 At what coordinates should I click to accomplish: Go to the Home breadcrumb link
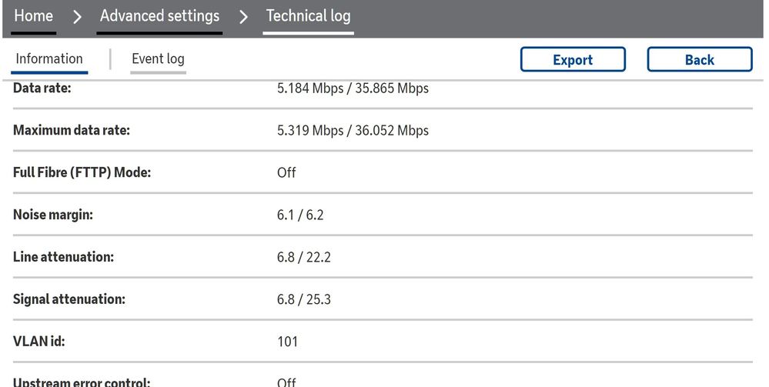(34, 16)
